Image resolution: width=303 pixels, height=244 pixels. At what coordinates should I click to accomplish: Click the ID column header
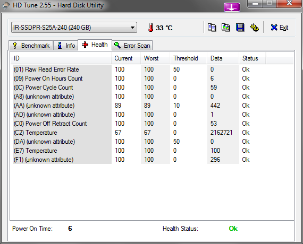61,58
